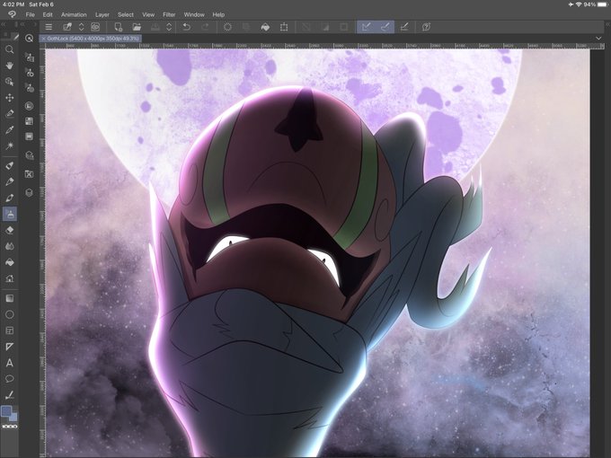Click the Clear dotted circle icon

[227, 27]
